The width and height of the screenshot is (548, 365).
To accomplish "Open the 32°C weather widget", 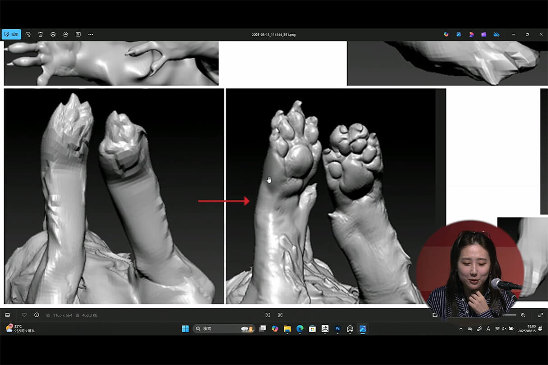I will [20, 328].
